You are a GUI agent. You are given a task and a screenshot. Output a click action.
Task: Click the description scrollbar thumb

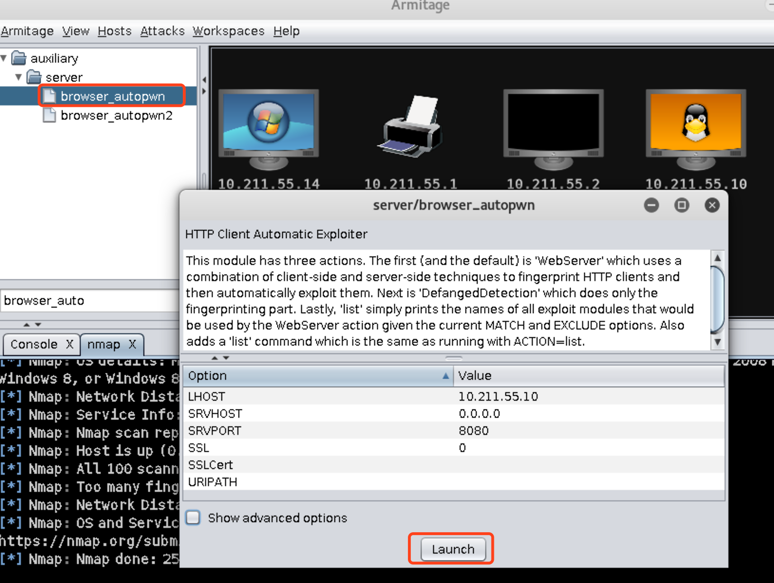717,300
